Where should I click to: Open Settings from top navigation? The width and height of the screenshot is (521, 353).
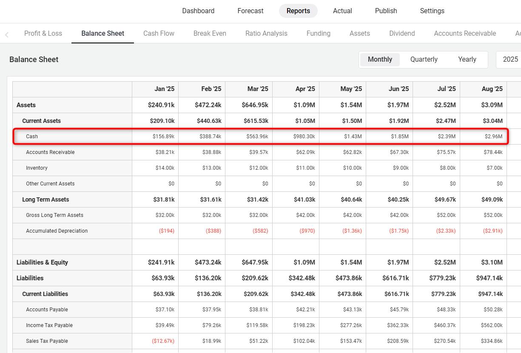[x=432, y=11]
